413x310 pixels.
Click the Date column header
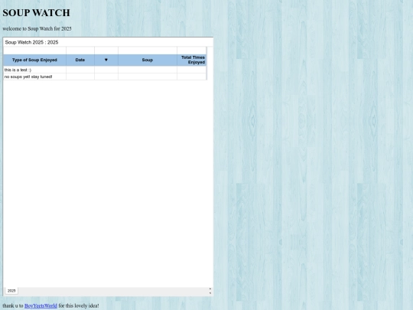[x=80, y=60]
